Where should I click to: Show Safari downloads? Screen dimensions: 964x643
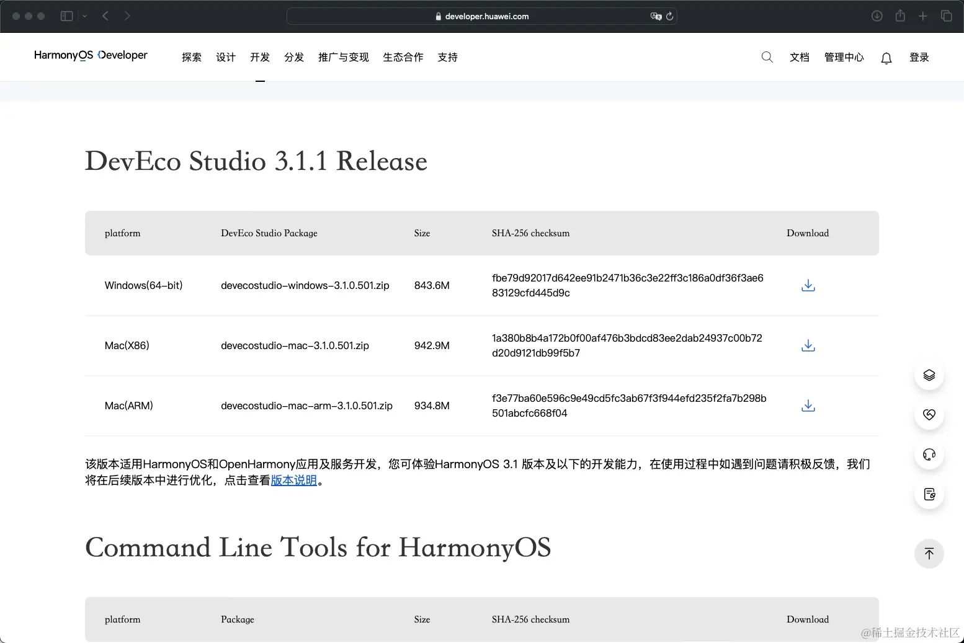click(x=877, y=16)
